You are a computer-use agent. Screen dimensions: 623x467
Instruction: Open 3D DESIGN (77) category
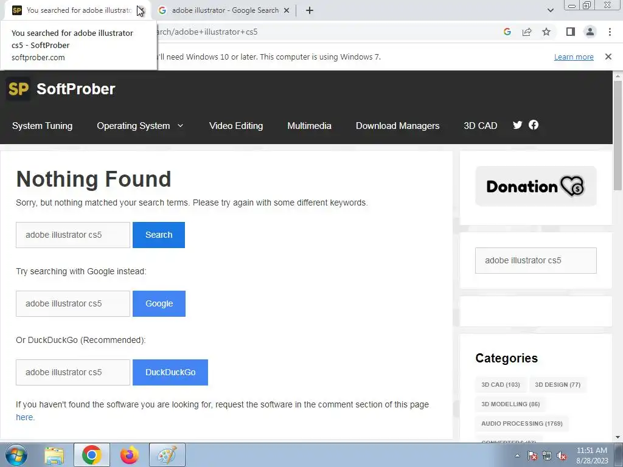pyautogui.click(x=557, y=384)
